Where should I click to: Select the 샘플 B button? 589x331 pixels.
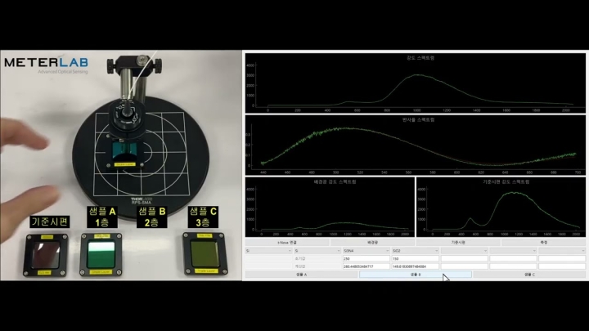(x=416, y=275)
